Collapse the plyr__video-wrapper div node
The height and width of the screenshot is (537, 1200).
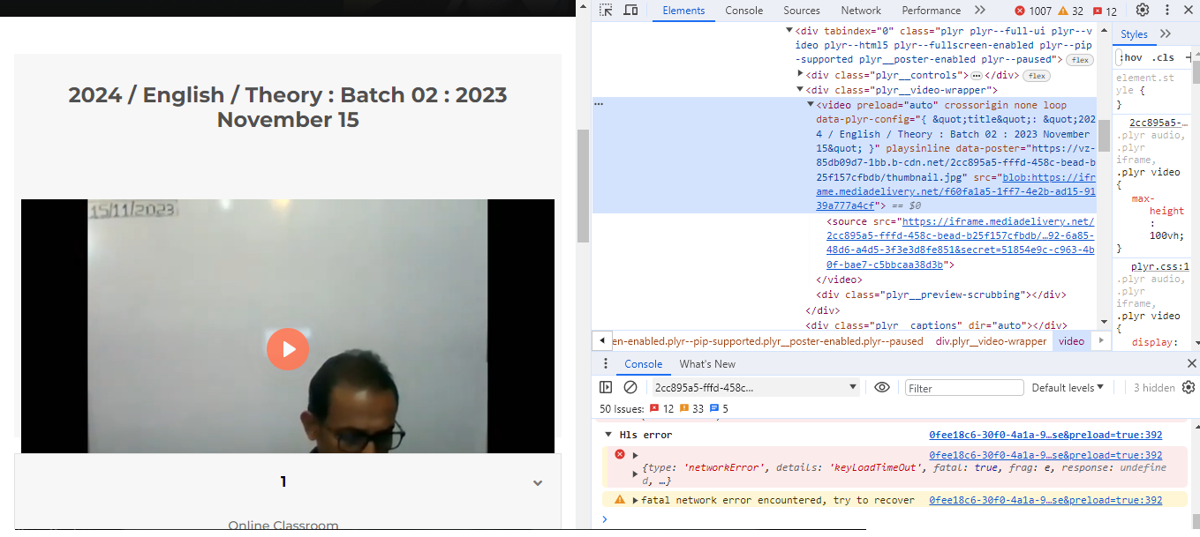[x=800, y=90]
